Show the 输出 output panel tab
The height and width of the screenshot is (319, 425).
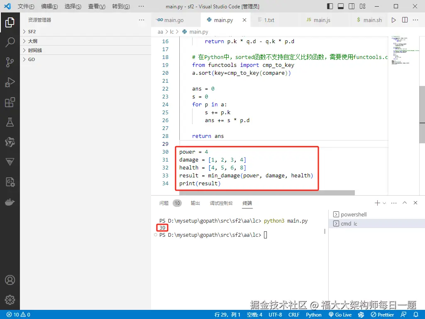(x=195, y=203)
